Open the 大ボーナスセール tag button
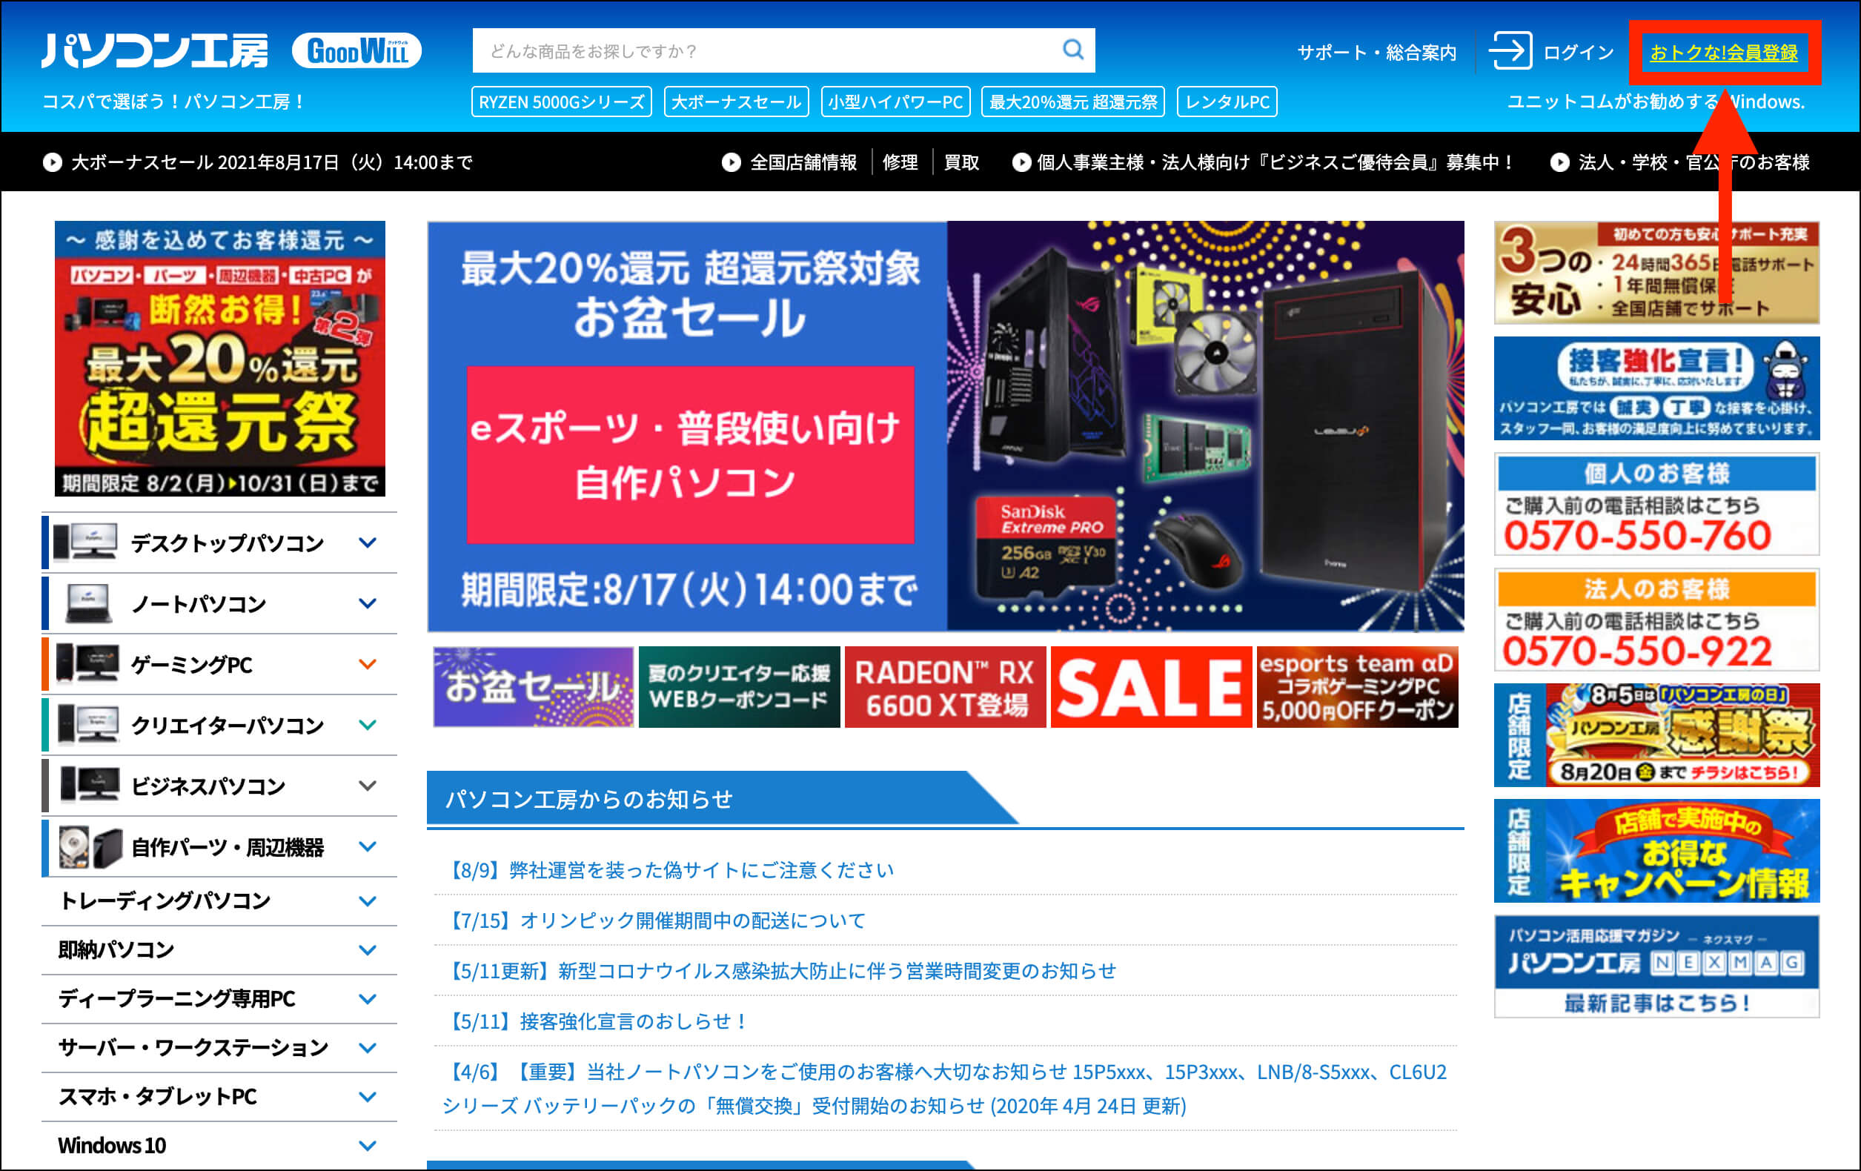This screenshot has width=1861, height=1171. pos(737,102)
